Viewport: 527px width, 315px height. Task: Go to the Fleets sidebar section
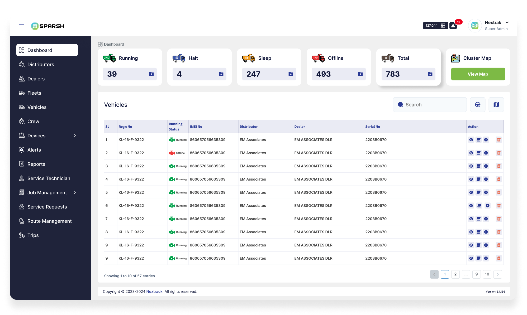[x=34, y=93]
